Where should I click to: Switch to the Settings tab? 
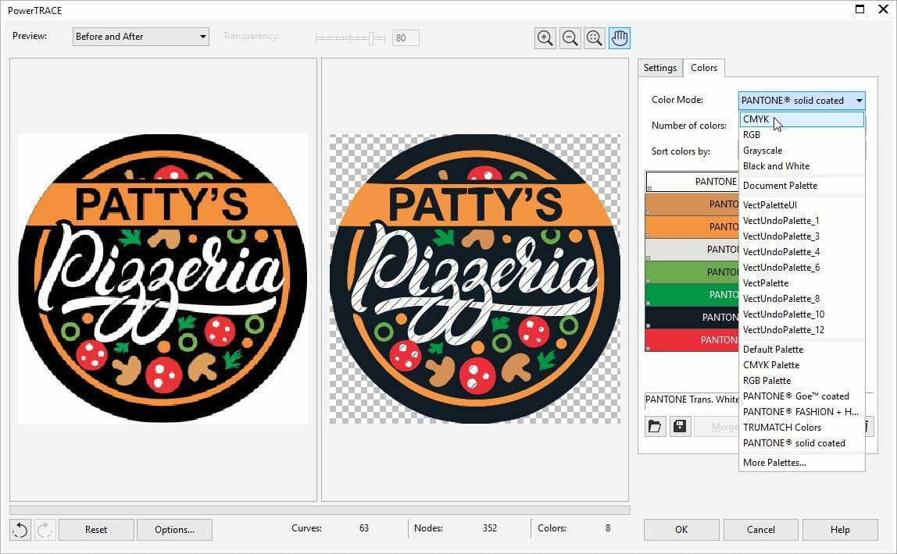pos(659,68)
